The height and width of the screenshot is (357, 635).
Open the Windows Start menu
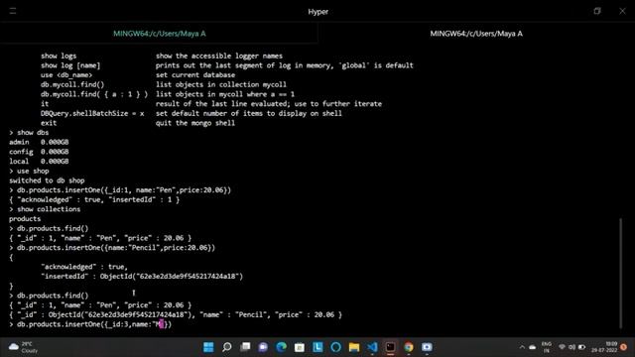208,347
